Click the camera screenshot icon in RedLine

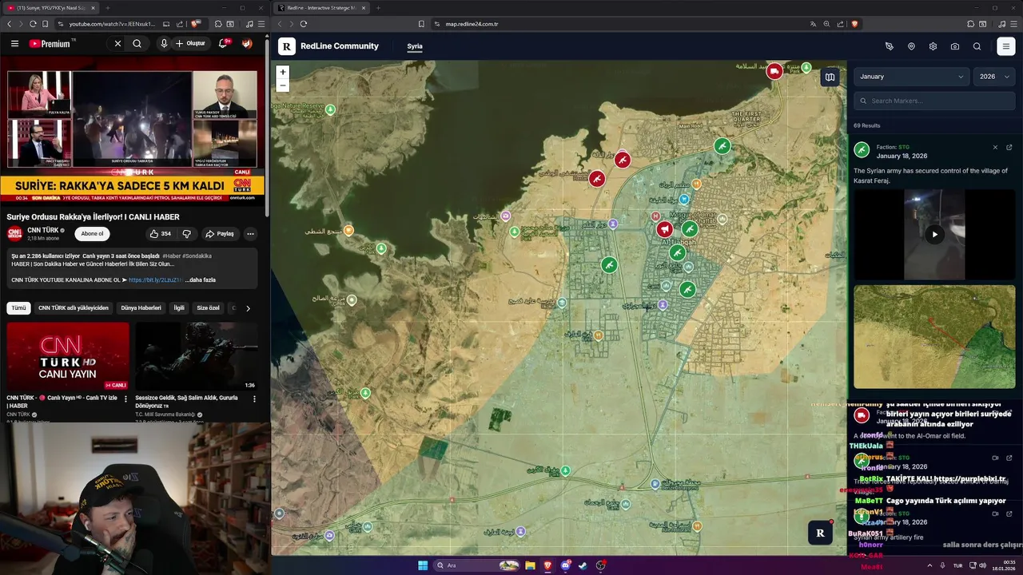tap(955, 46)
